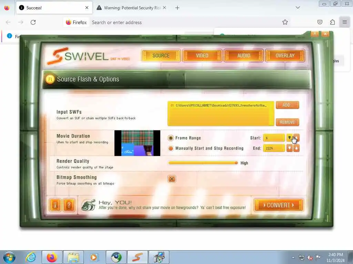This screenshot has height=264, width=353.
Task: Click REMOVE to delete selected SWF
Action: click(x=287, y=122)
